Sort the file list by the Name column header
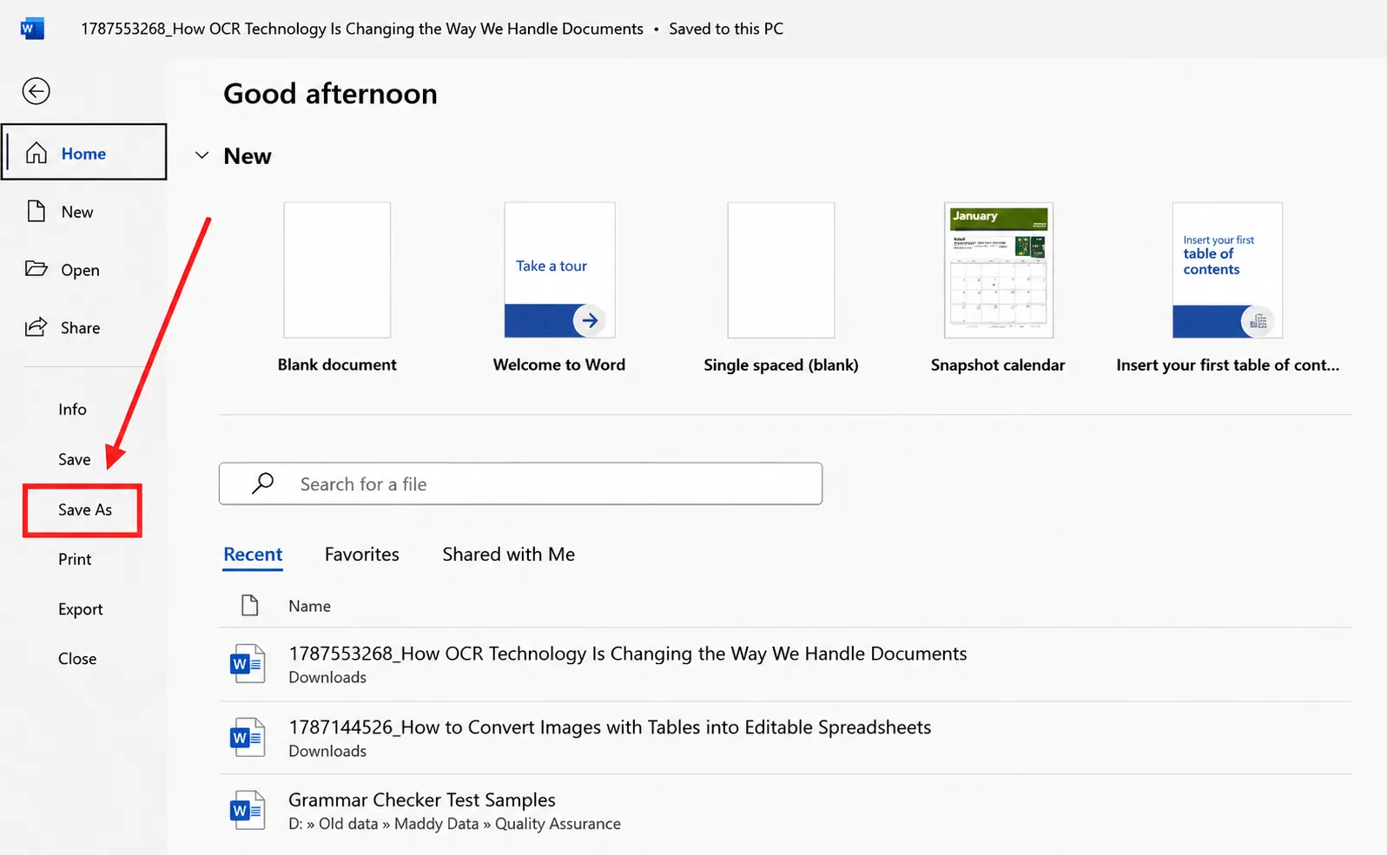Screen dimensions: 1387x855 click(309, 606)
